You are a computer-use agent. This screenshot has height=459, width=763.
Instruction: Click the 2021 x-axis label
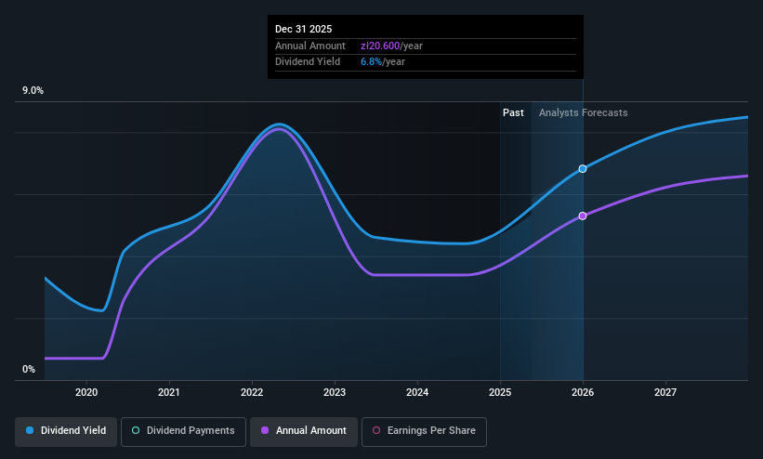[169, 392]
